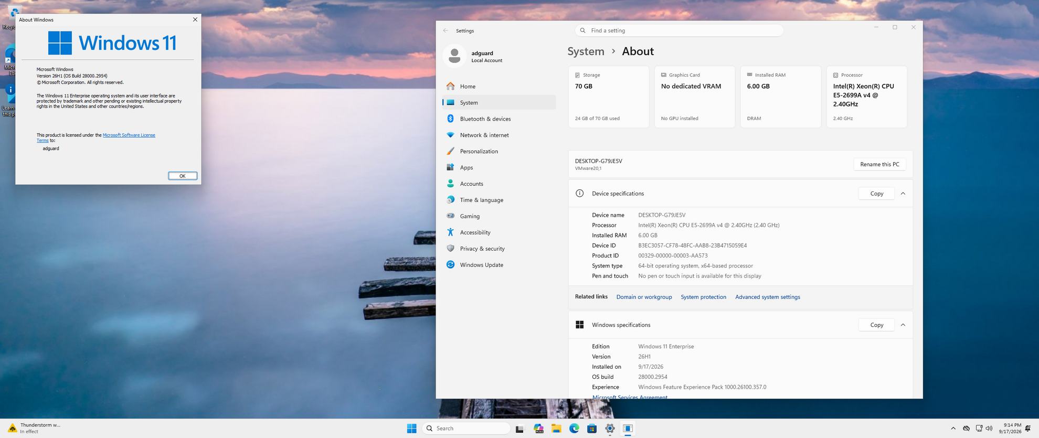The width and height of the screenshot is (1039, 438).
Task: Click the VMware20,1 text under PC name
Action: [x=588, y=168]
